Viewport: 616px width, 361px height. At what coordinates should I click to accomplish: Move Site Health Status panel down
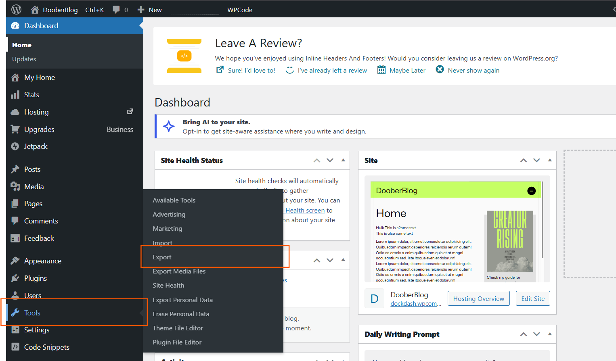pyautogui.click(x=330, y=161)
